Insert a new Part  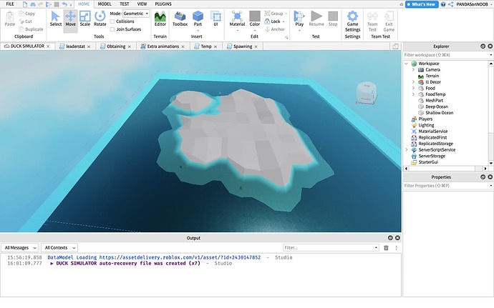pyautogui.click(x=198, y=19)
